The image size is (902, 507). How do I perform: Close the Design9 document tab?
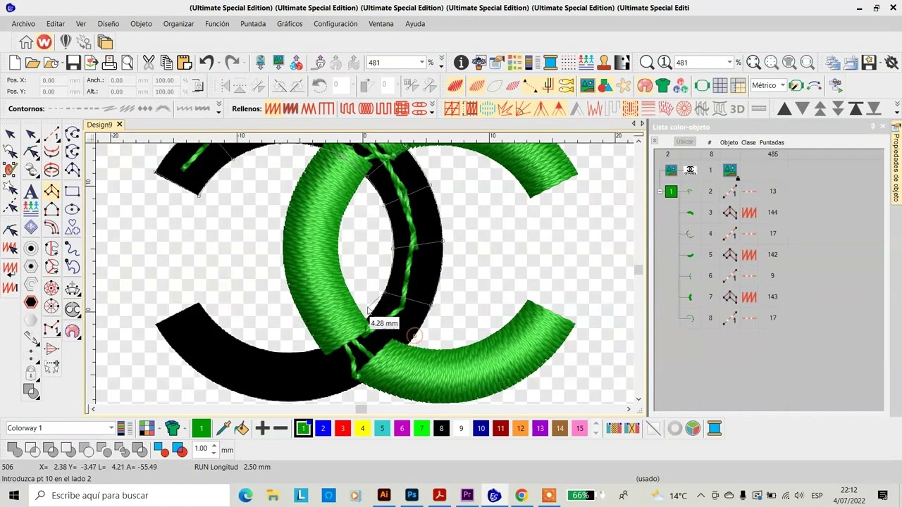(x=119, y=125)
